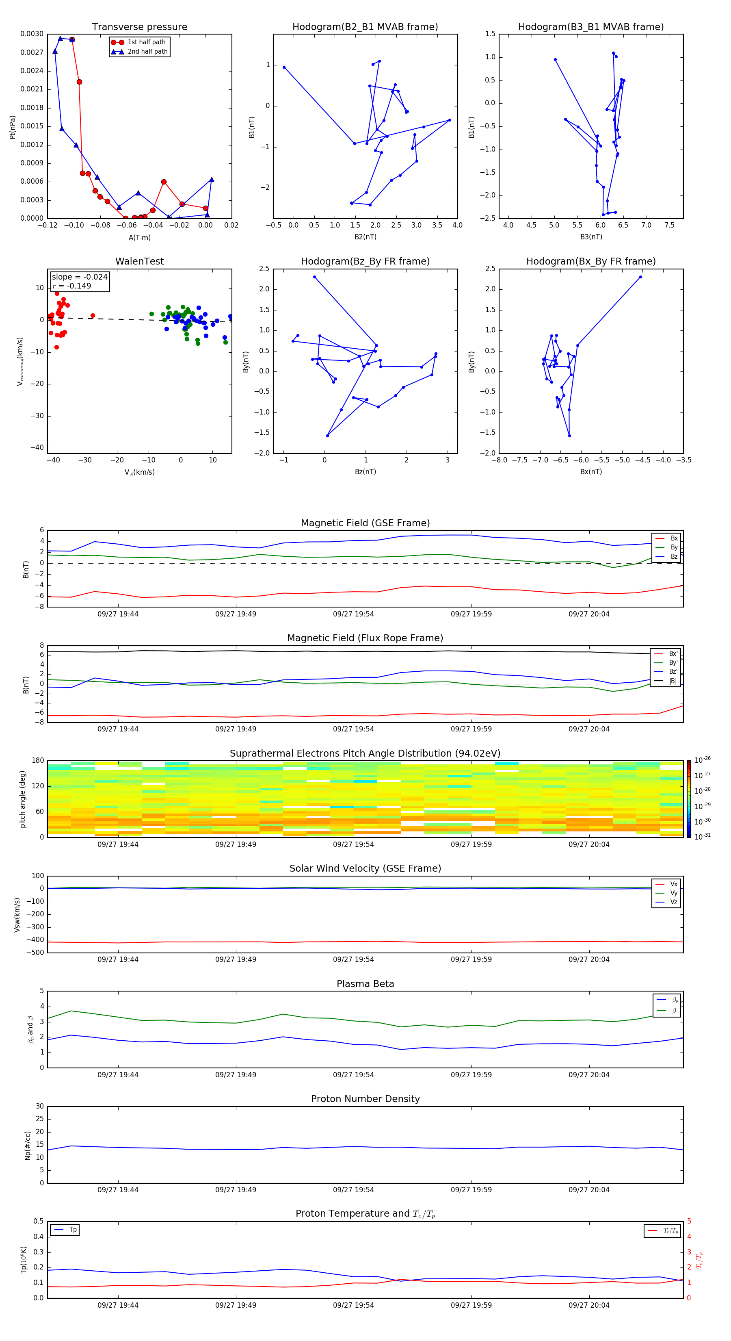Click the 'Bx(nT)' x-axis label
731x1341 pixels.
(591, 472)
